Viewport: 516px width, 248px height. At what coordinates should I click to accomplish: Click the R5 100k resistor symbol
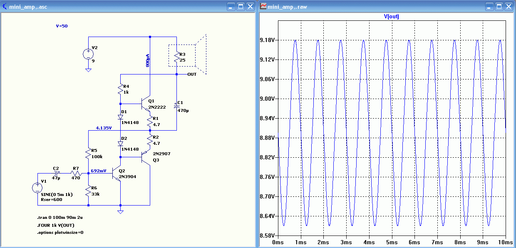coord(88,154)
